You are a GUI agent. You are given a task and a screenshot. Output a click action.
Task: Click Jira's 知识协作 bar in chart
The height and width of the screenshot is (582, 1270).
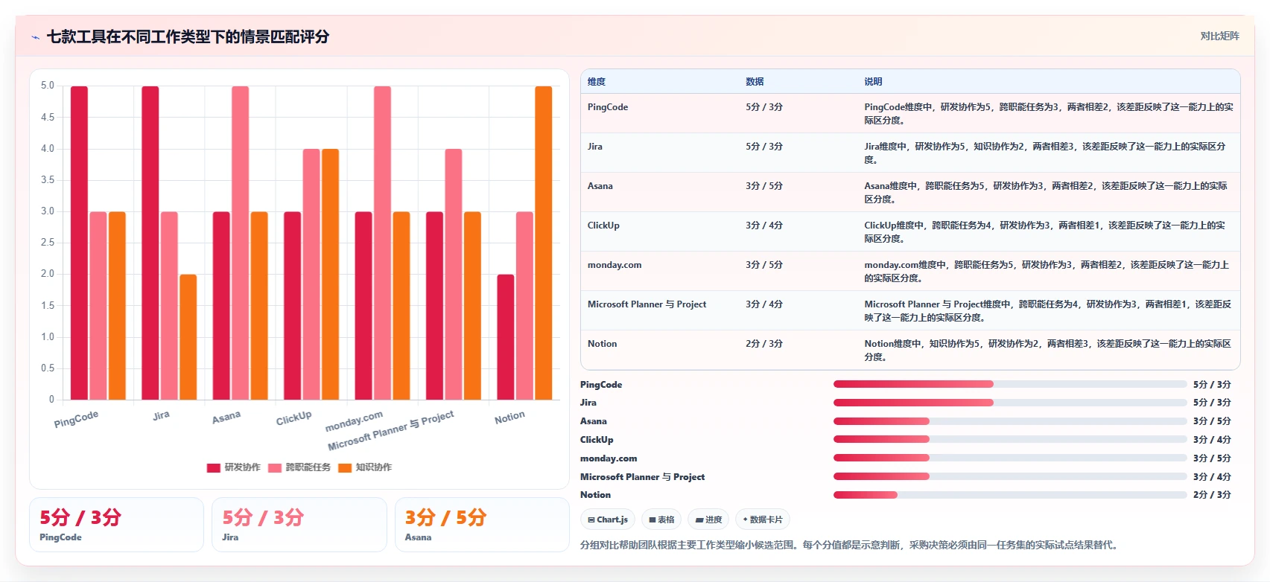pyautogui.click(x=188, y=337)
